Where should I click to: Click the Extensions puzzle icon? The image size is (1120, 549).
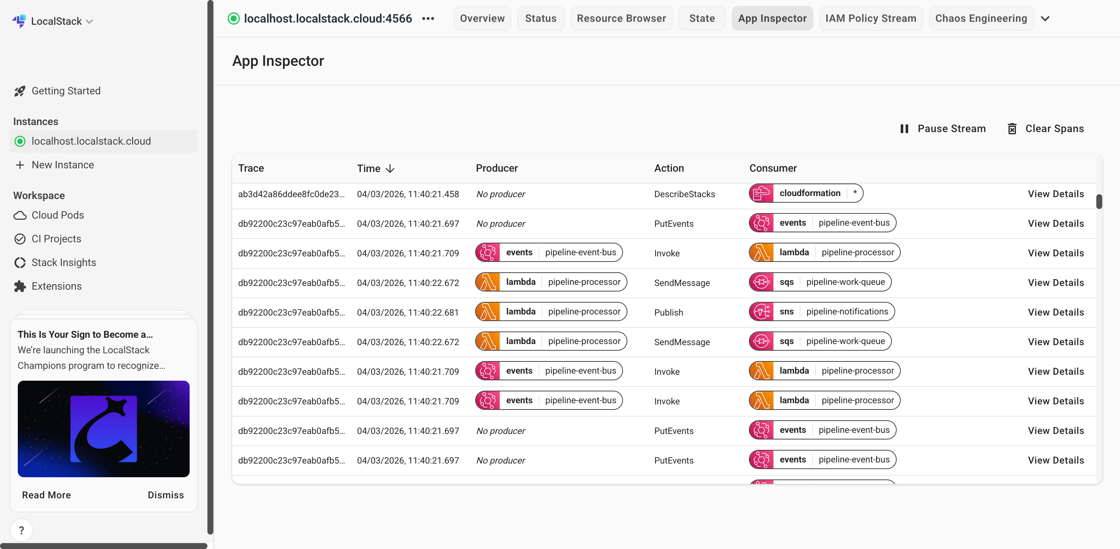[x=20, y=286]
